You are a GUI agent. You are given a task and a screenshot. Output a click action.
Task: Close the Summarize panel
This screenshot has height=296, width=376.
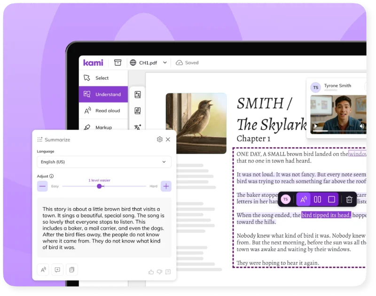click(168, 139)
